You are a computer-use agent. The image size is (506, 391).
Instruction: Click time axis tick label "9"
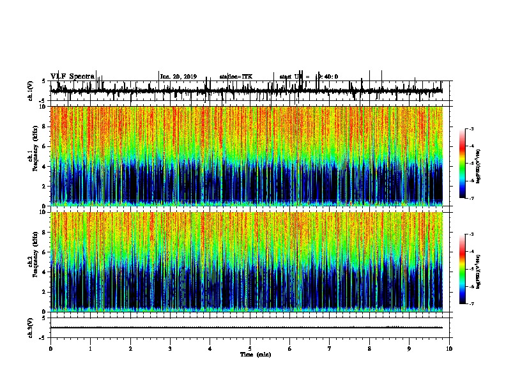coord(409,349)
